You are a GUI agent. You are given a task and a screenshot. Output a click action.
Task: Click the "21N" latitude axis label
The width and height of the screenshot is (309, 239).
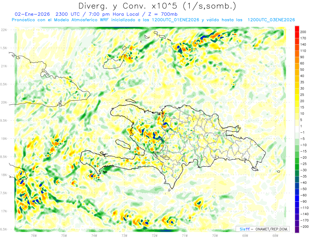pyautogui.click(x=4, y=66)
